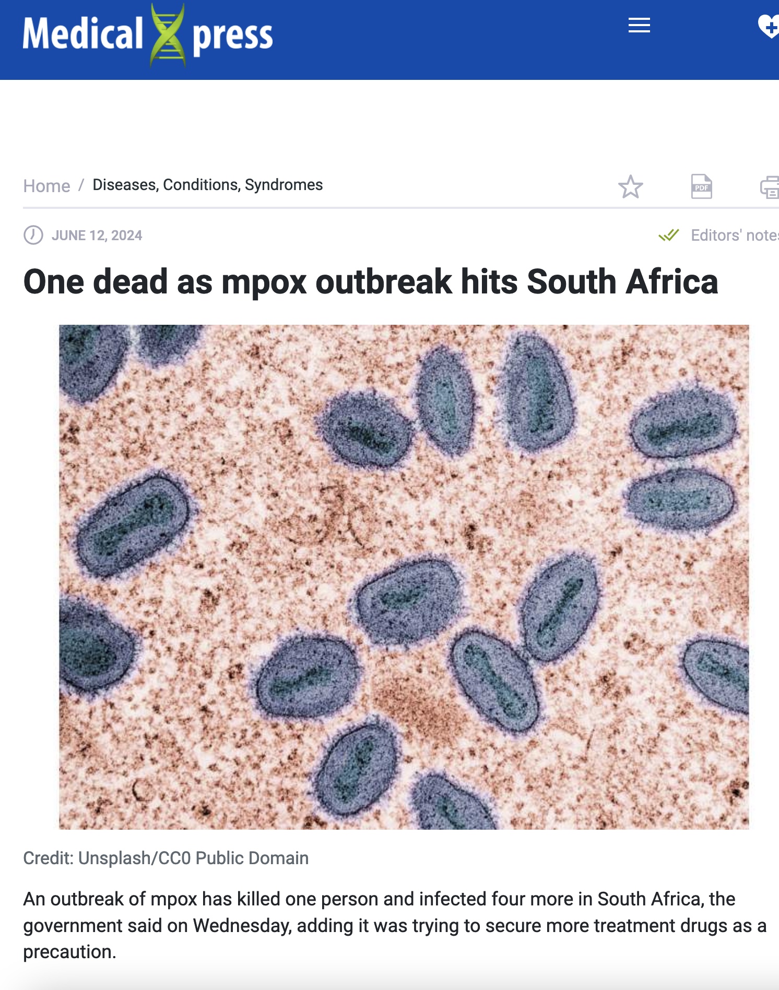Open Diseases, Conditions, Syndromes category
Image resolution: width=779 pixels, height=990 pixels.
(x=207, y=185)
